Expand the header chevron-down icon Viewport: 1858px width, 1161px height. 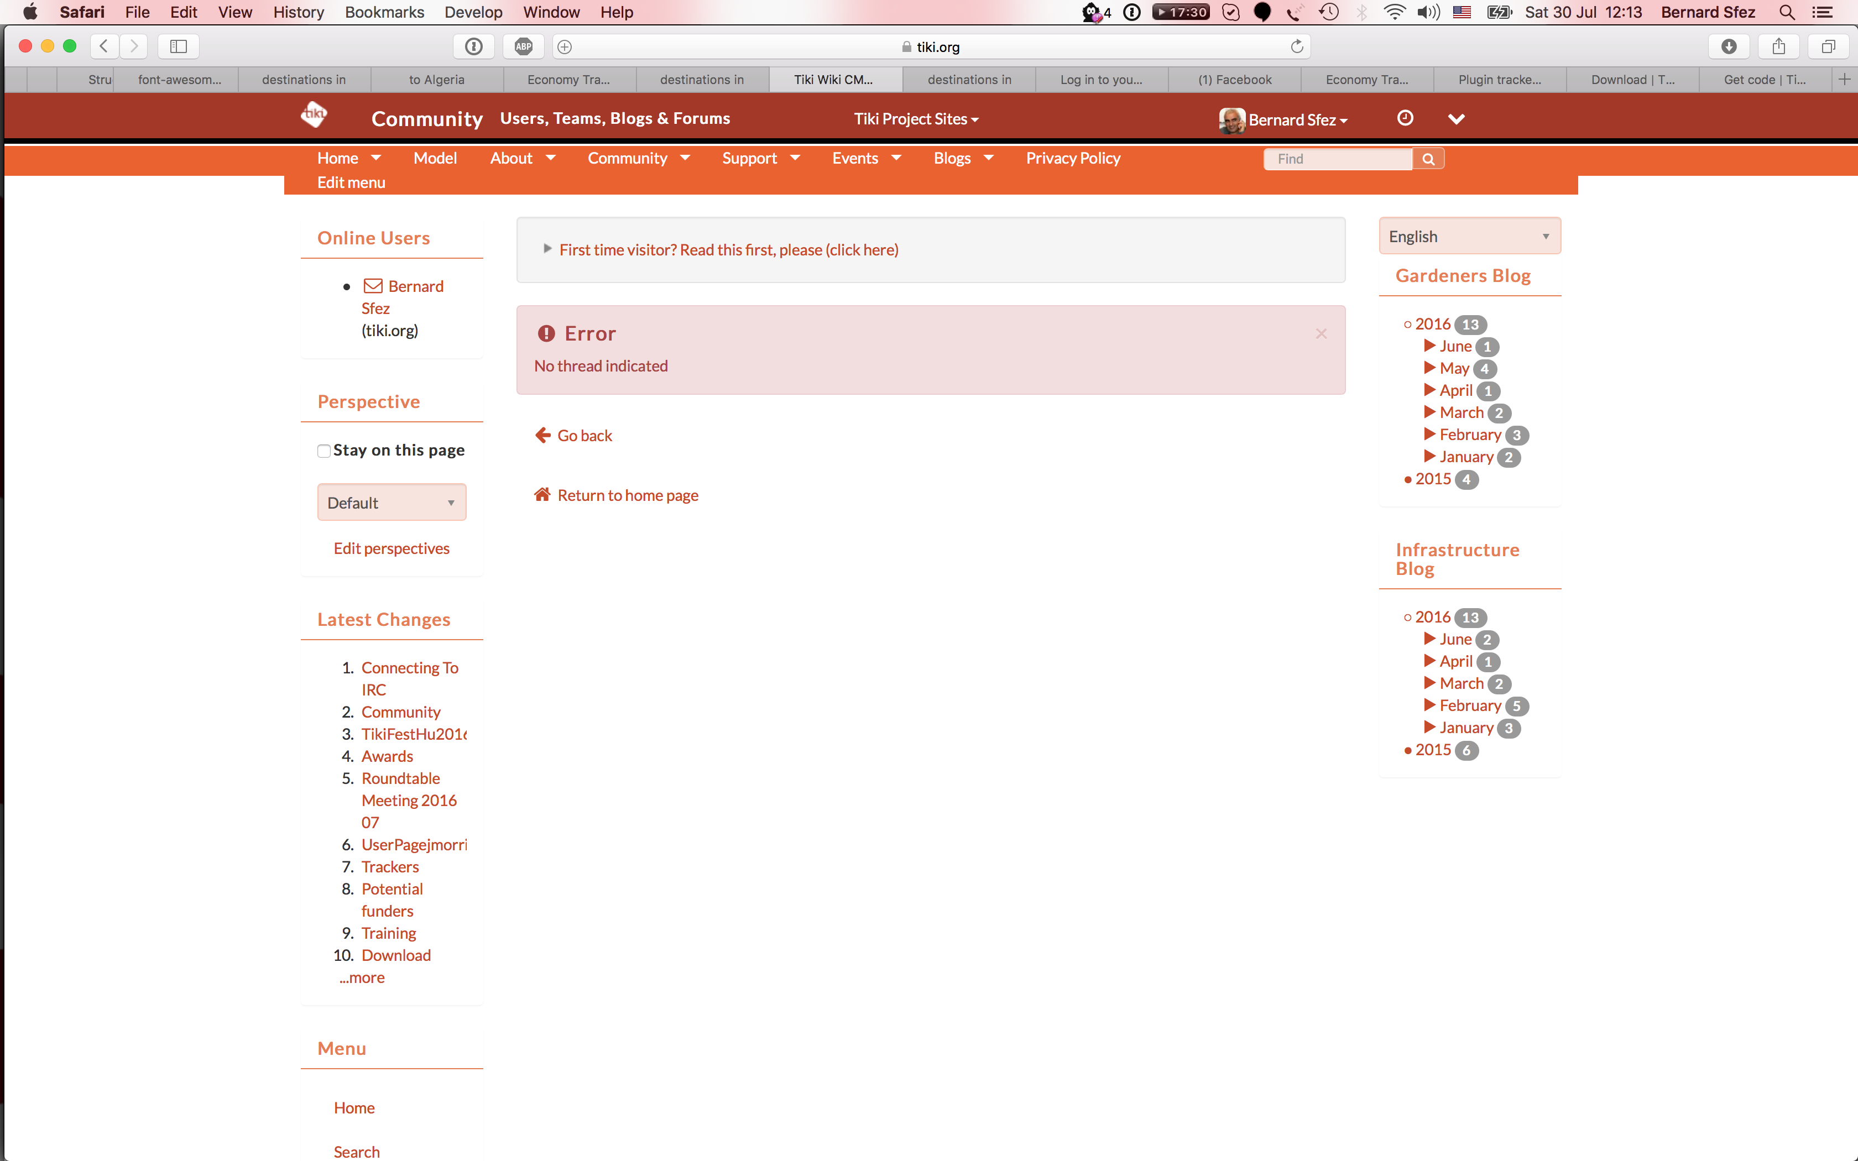1457,119
